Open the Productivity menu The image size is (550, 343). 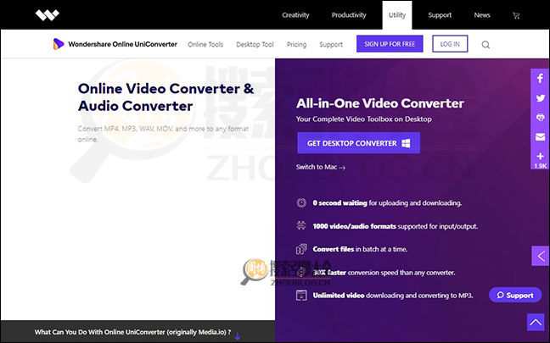[349, 15]
